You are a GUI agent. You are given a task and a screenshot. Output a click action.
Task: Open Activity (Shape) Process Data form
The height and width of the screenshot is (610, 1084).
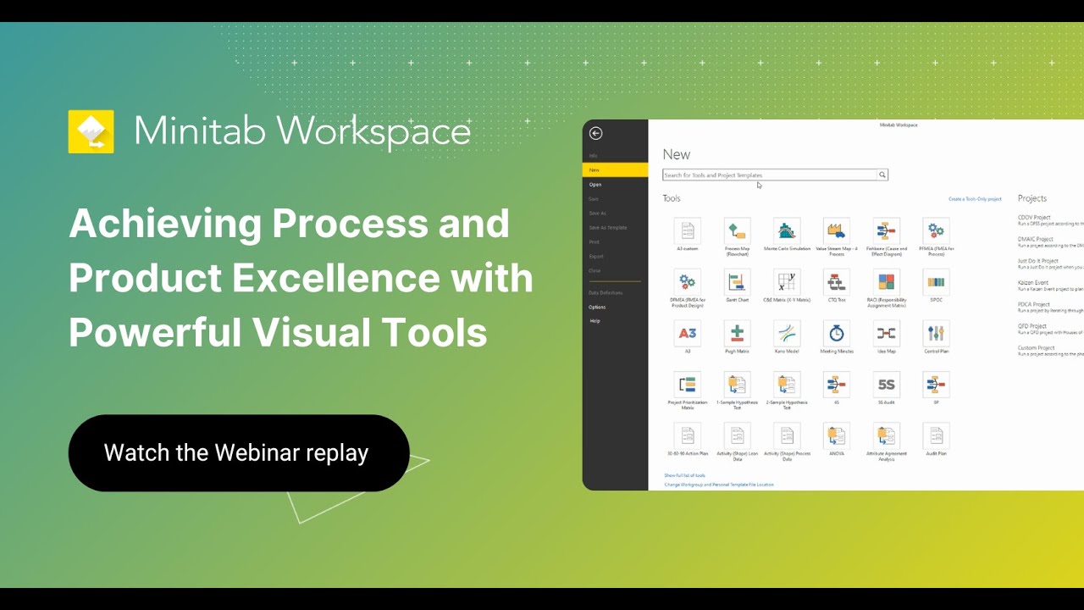click(x=787, y=435)
